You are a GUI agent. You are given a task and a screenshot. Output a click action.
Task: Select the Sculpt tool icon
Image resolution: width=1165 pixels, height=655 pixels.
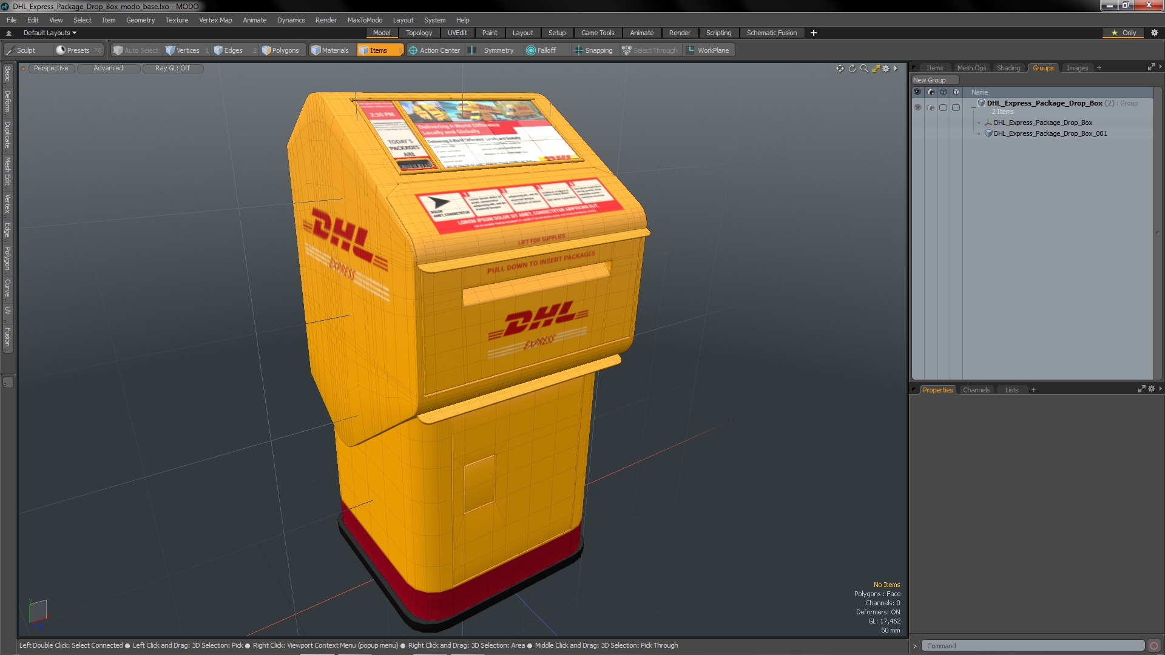(10, 50)
